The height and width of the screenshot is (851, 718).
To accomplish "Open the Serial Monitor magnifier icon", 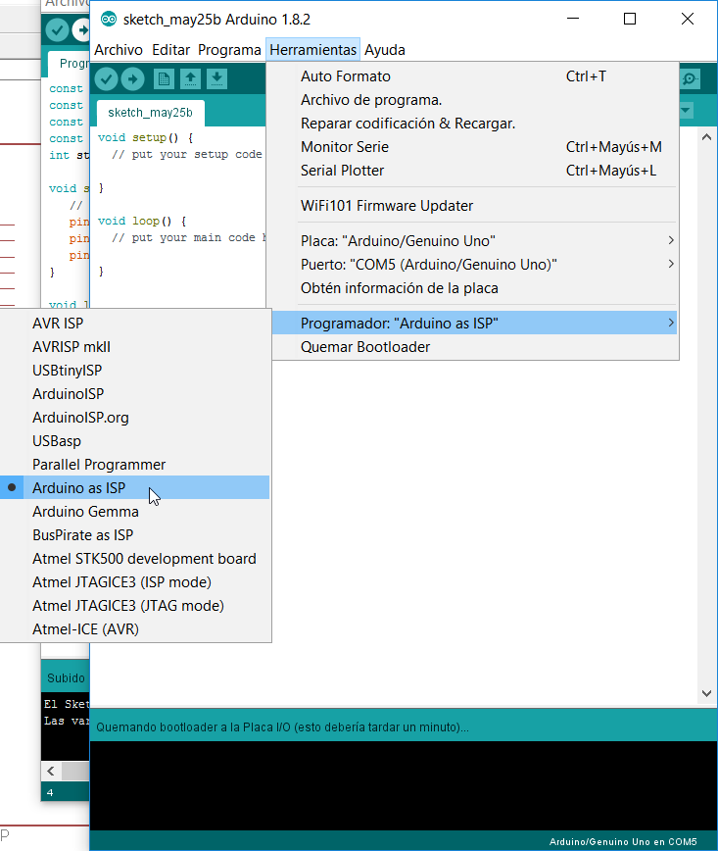I will tap(690, 79).
